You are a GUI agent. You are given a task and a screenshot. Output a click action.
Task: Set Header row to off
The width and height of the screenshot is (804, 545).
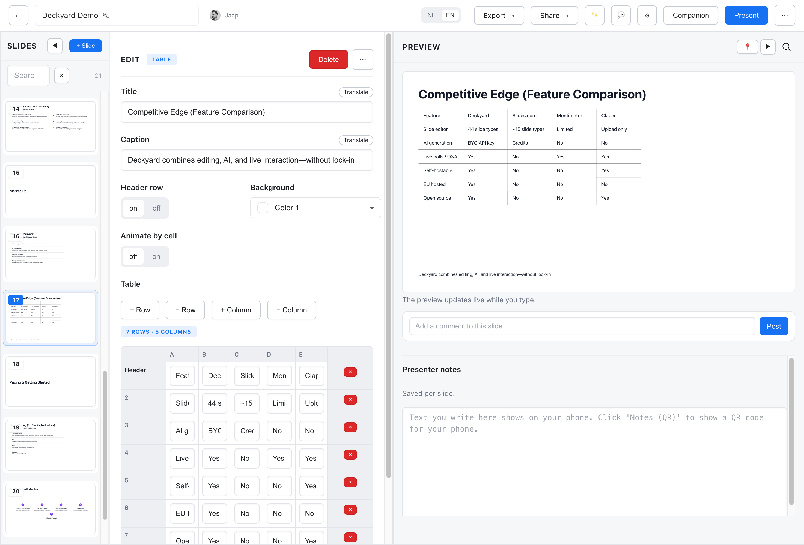[x=156, y=208]
